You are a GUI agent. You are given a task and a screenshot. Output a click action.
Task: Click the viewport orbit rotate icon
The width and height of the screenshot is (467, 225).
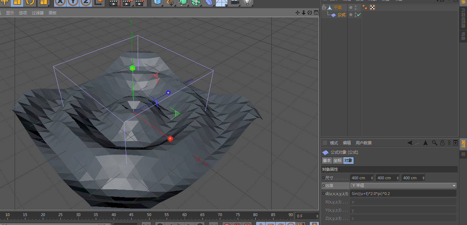(310, 12)
